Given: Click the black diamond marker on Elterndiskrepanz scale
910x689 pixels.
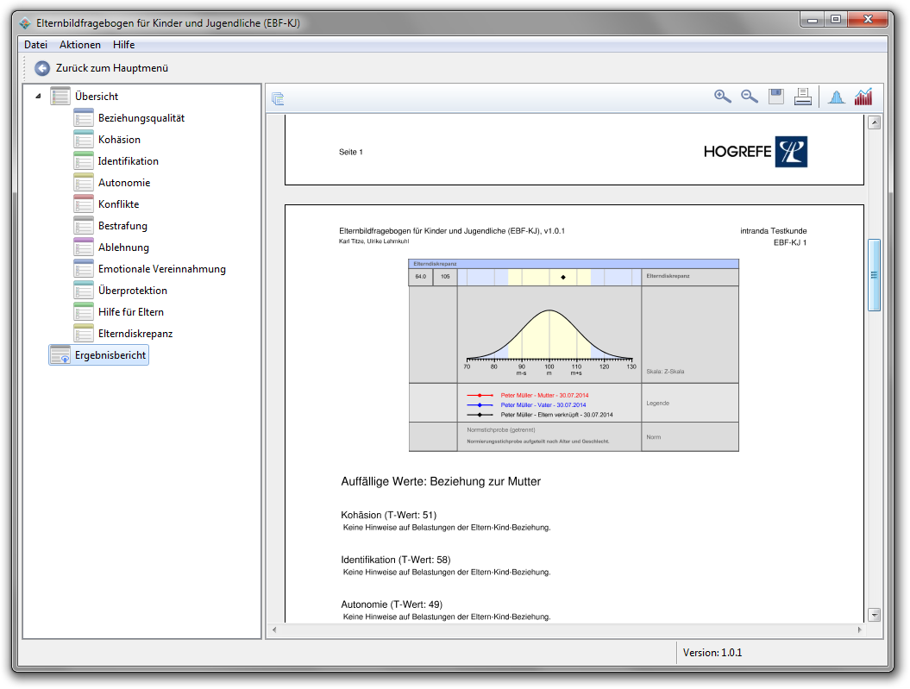Looking at the screenshot, I should (563, 277).
